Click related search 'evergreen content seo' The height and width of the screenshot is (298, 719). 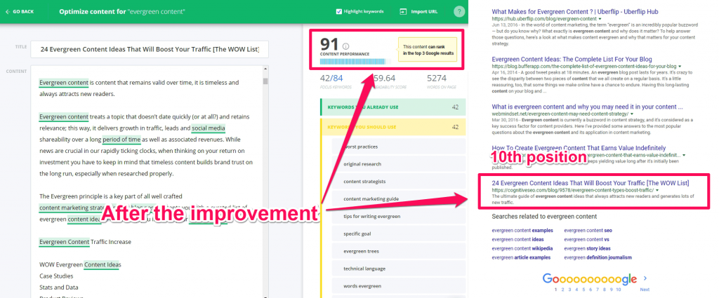click(x=588, y=230)
